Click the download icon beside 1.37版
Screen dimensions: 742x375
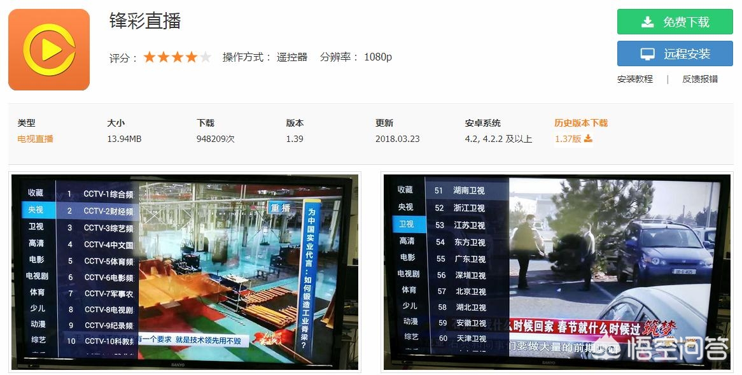pyautogui.click(x=588, y=138)
